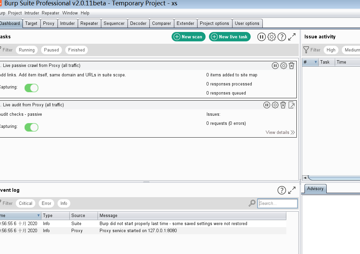Open the Window menu
This screenshot has width=360, height=254.
(70, 13)
